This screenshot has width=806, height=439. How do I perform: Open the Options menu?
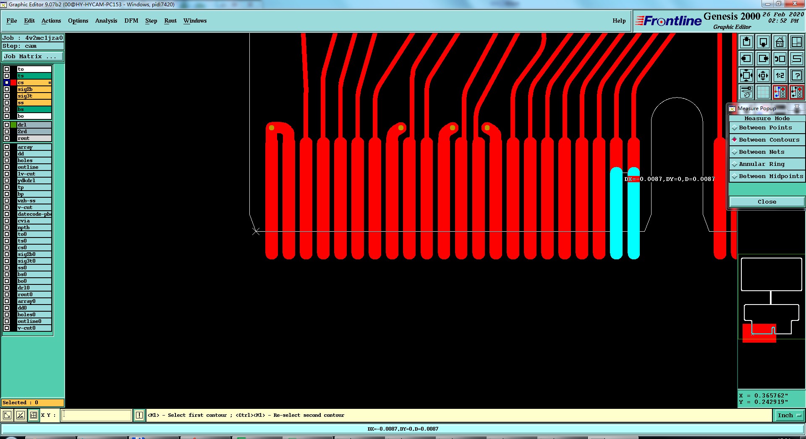78,21
